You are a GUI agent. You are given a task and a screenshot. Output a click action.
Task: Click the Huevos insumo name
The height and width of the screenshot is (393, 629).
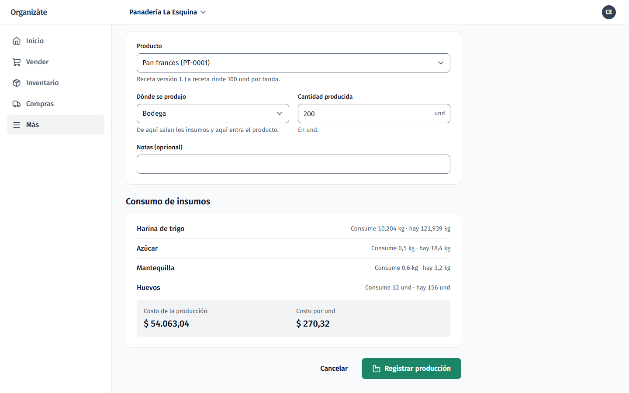pos(149,288)
